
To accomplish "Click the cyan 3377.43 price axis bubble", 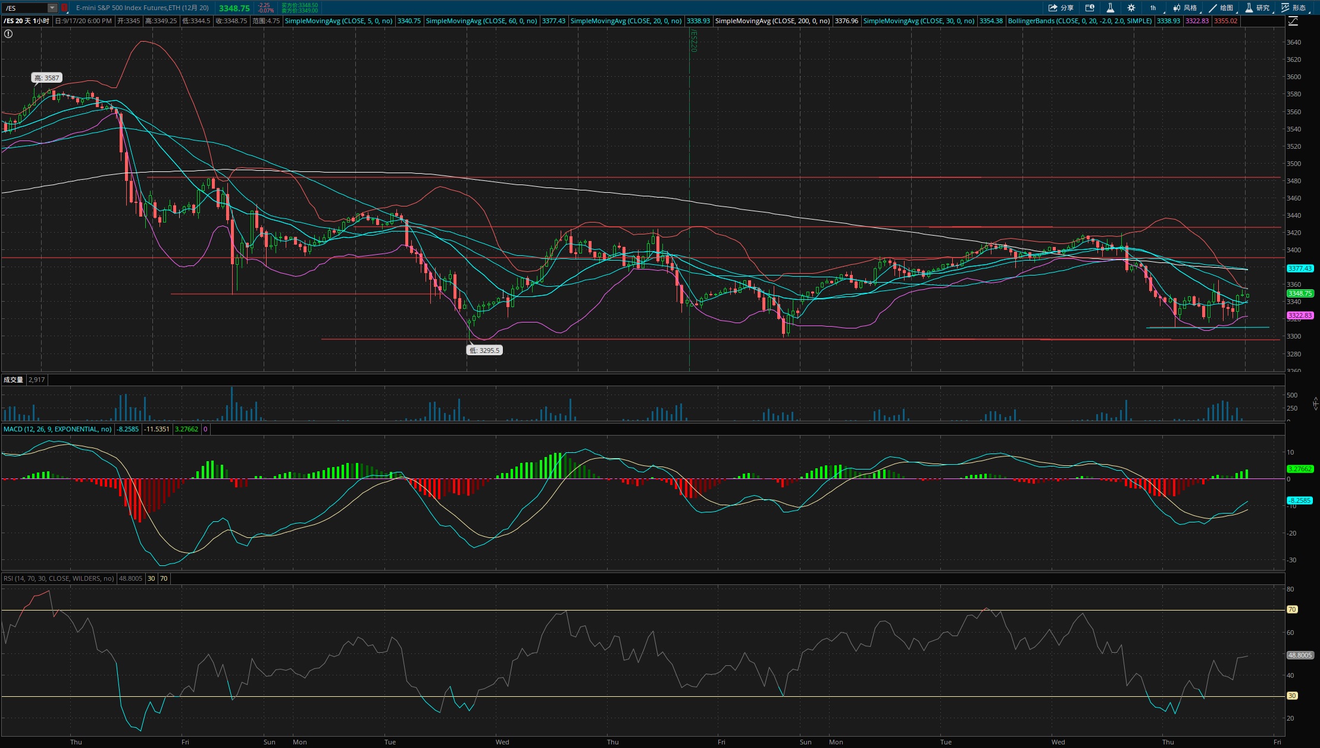I will [x=1299, y=269].
